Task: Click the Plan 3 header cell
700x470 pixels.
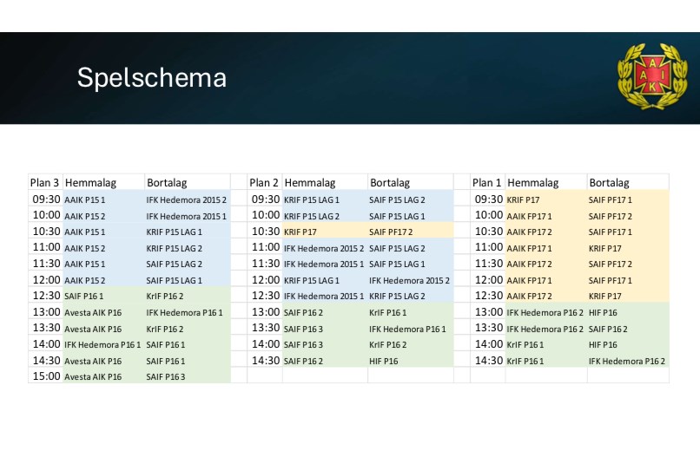Action: 44,183
